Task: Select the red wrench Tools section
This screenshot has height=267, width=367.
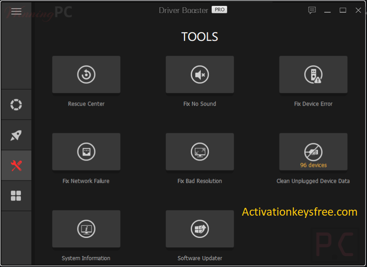Action: 16,166
